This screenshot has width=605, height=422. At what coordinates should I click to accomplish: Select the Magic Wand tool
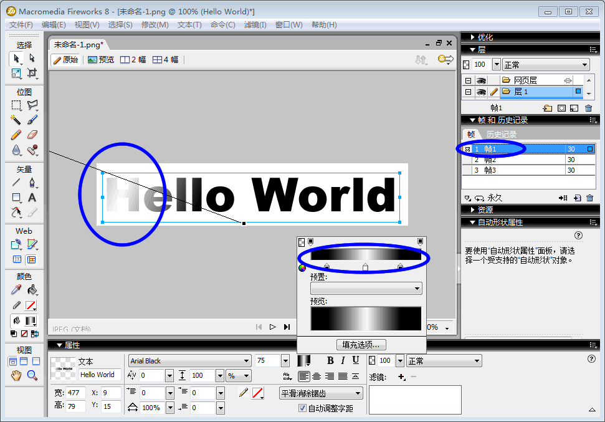click(16, 119)
